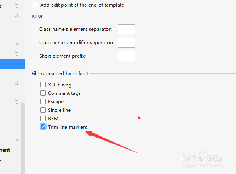Screen dimensions: 236x174
Task: Click the sidebar vertical scrollbar thumb
Action: pos(23,138)
